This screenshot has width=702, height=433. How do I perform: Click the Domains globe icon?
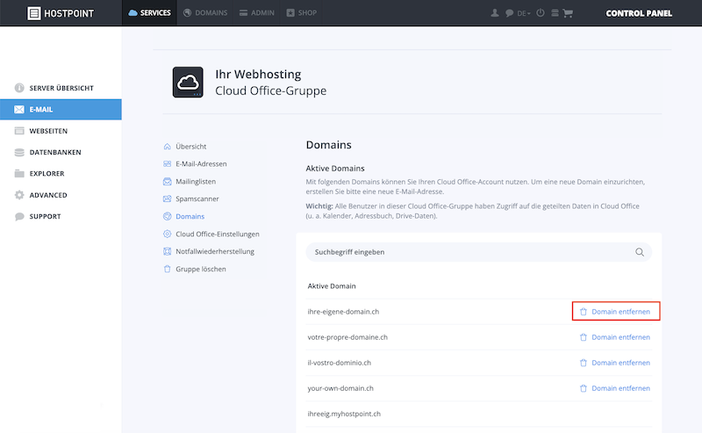pos(168,216)
